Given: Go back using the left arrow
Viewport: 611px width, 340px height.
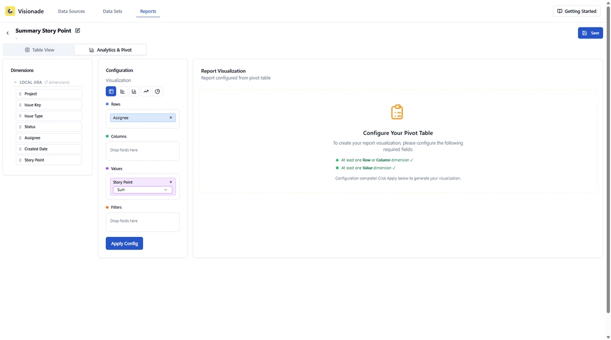Looking at the screenshot, I should click(7, 33).
